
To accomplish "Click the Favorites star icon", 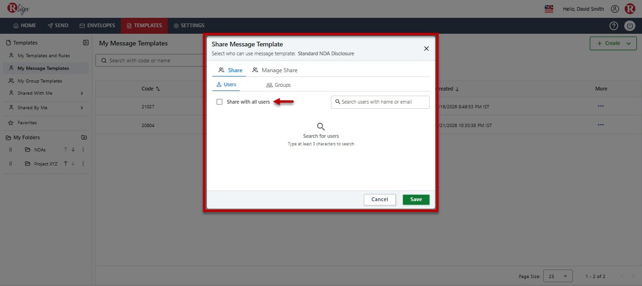I will pos(11,123).
